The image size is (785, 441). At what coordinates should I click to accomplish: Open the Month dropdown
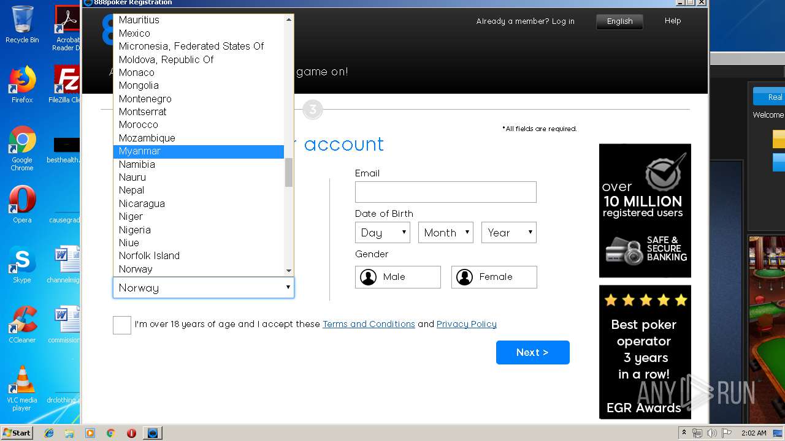click(x=446, y=233)
